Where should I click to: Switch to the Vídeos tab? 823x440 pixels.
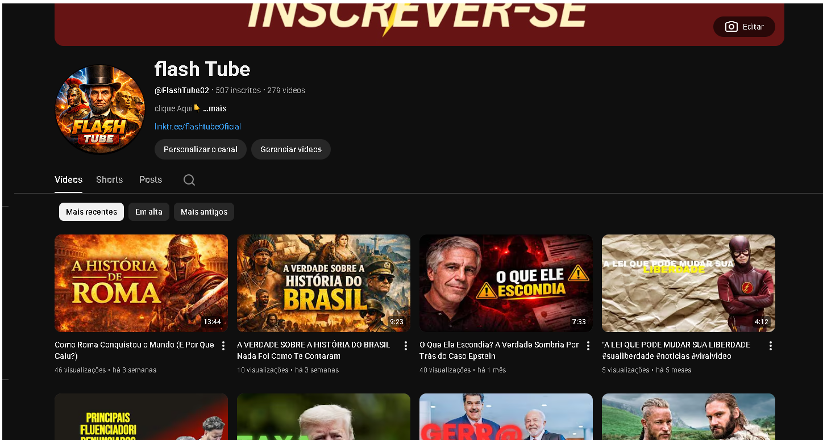tap(68, 179)
